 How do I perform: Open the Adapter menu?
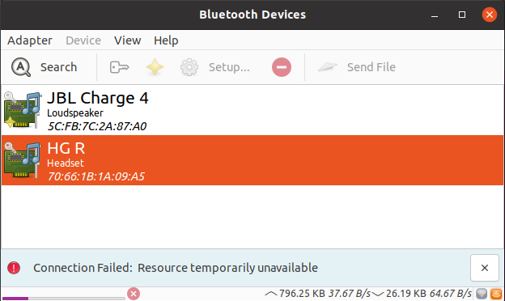(x=30, y=40)
